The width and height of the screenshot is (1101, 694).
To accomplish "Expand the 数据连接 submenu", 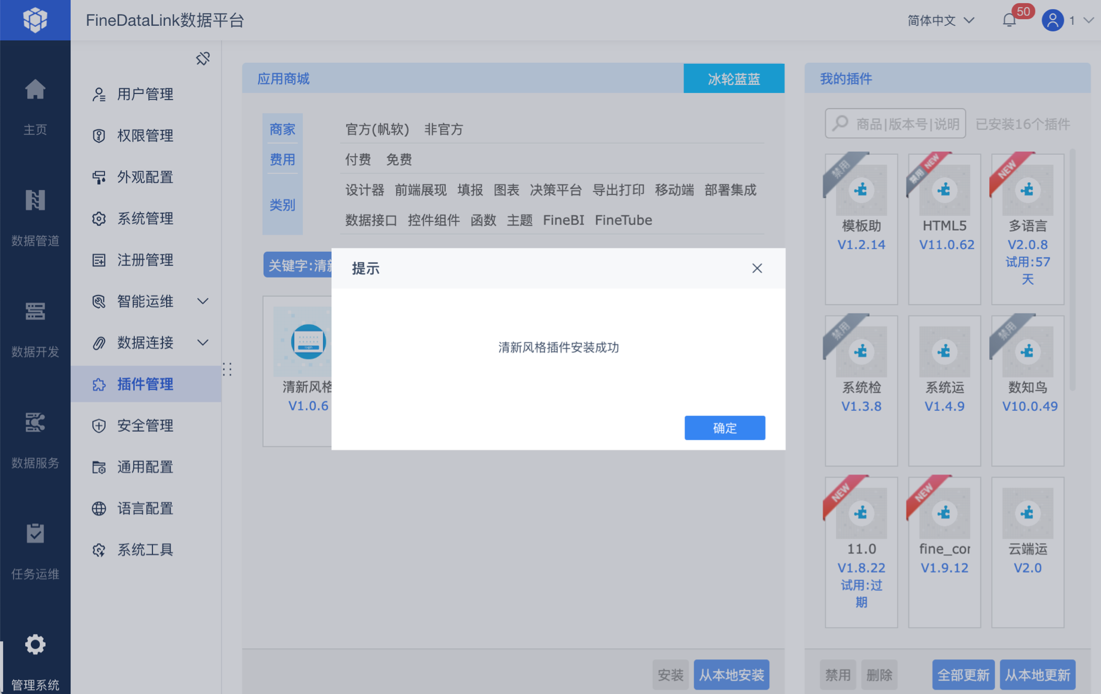I will click(203, 343).
